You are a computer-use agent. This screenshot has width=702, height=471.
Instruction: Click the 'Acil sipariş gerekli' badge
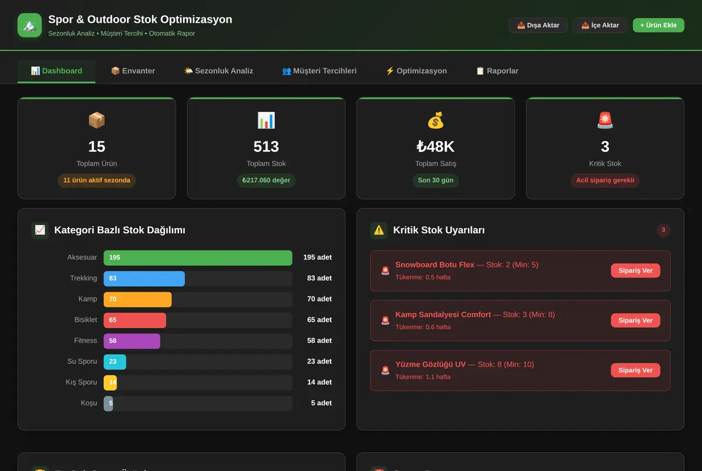pos(605,181)
